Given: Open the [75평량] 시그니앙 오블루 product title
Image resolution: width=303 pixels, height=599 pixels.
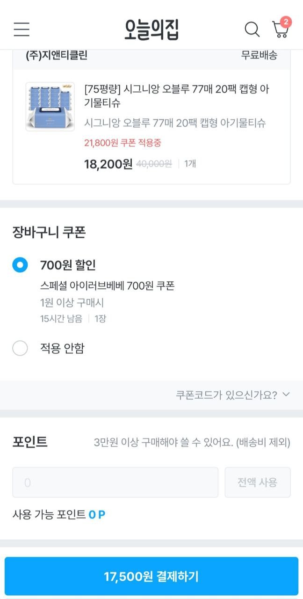Looking at the screenshot, I should tap(177, 95).
